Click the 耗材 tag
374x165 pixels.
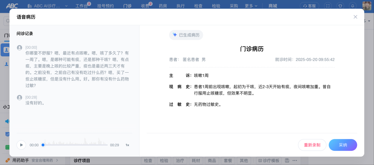196,161
